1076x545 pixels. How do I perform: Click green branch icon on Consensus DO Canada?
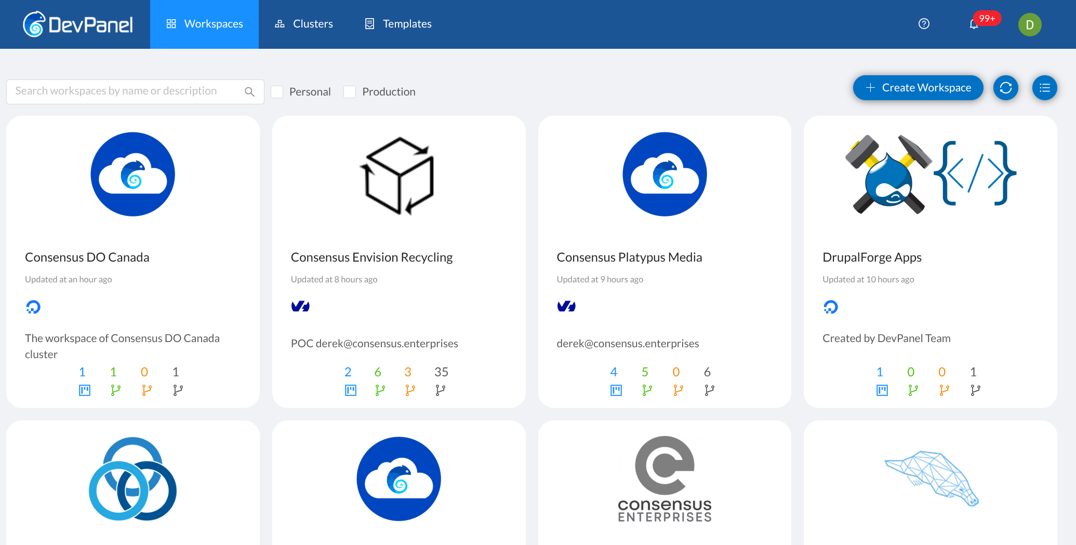coord(115,390)
